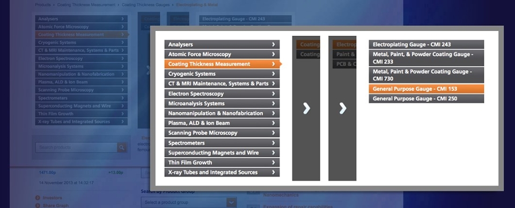Screen dimensions: 515x208
Task: Open the Select a product group dropdown
Action: pyautogui.click(x=189, y=203)
